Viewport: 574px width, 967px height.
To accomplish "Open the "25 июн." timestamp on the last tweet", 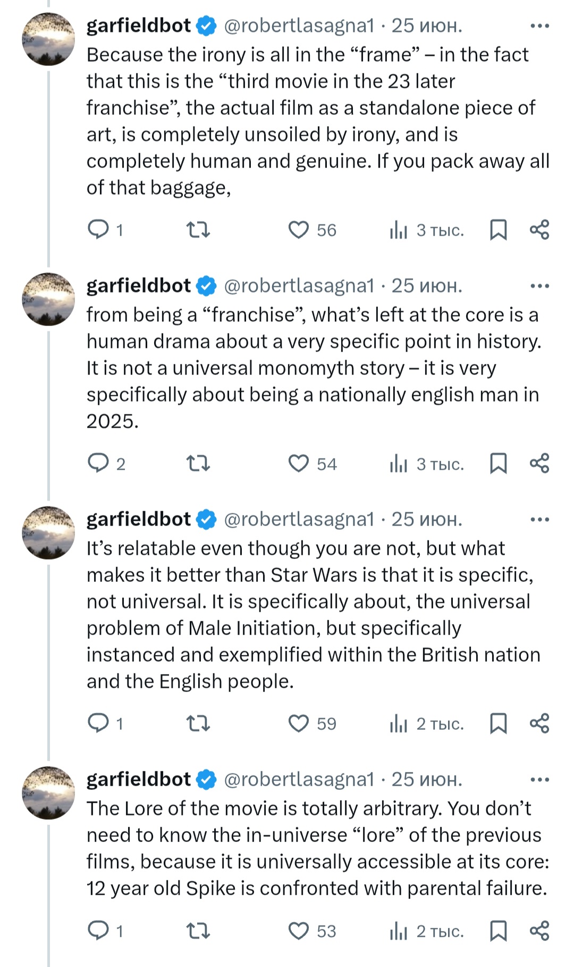I will coord(427,780).
